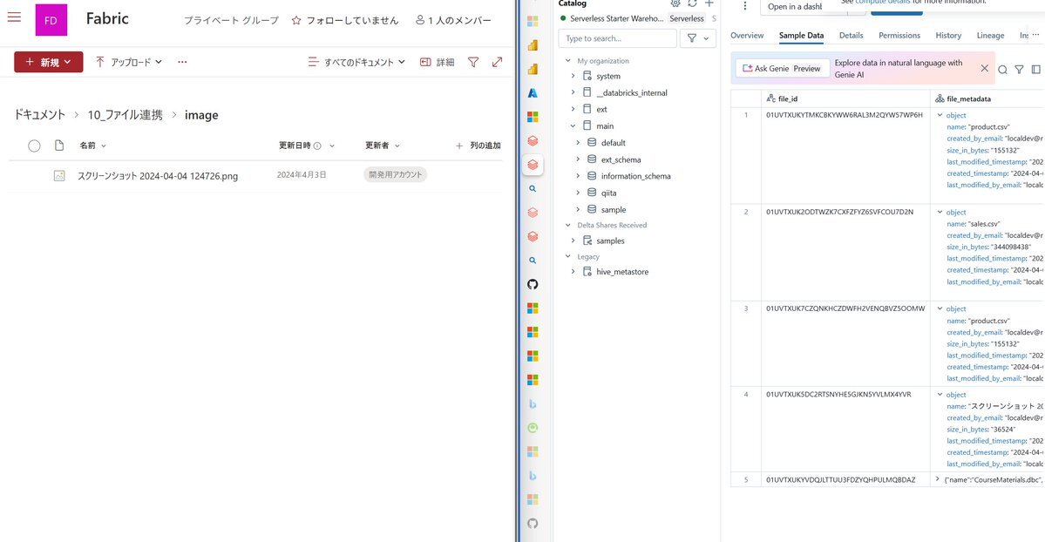Viewport: 1045px width, 542px height.
Task: Open the アップロード upload menu
Action: tap(129, 62)
